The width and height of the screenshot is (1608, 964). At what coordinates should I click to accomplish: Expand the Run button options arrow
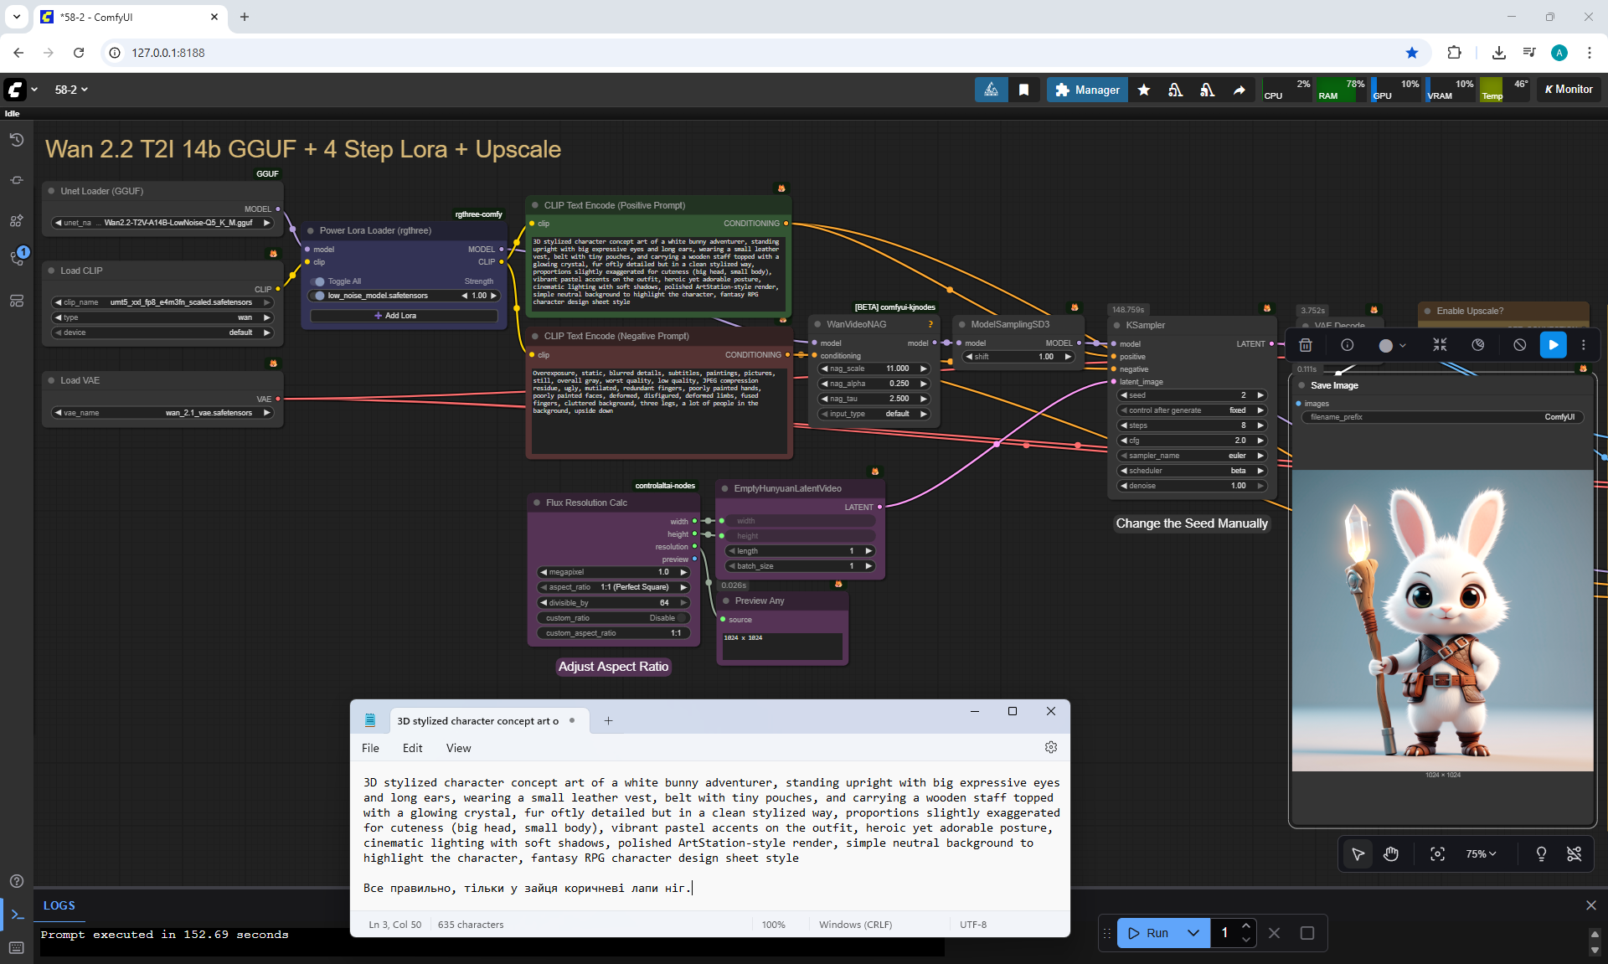[1193, 933]
